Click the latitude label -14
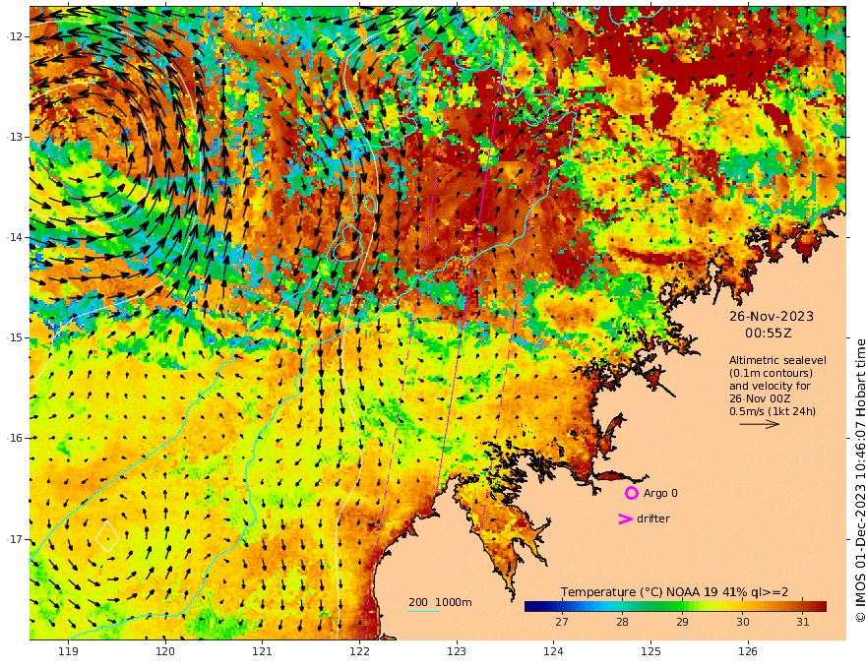 click(x=15, y=237)
